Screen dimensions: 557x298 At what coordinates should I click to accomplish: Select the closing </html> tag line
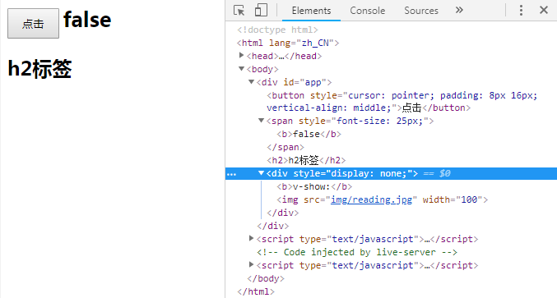[256, 291]
